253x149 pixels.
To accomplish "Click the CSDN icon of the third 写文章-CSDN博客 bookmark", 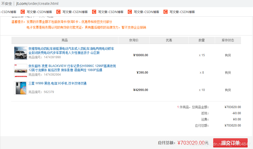I will pyautogui.click(x=94, y=12).
